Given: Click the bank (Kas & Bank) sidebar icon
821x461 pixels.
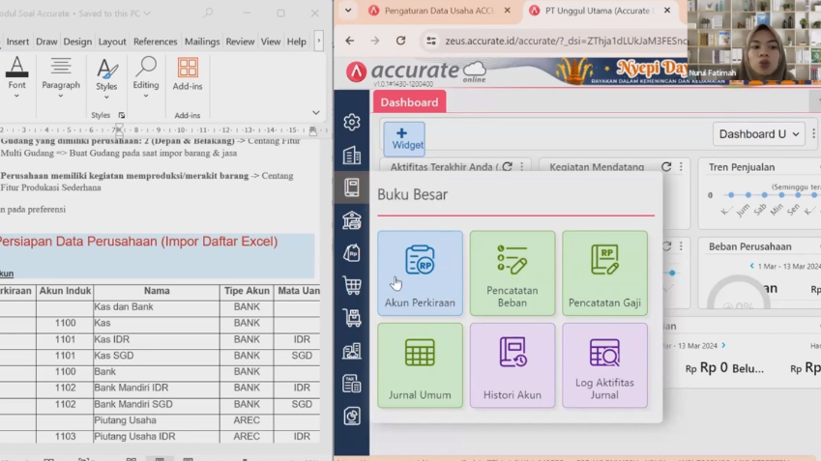Looking at the screenshot, I should (x=352, y=220).
